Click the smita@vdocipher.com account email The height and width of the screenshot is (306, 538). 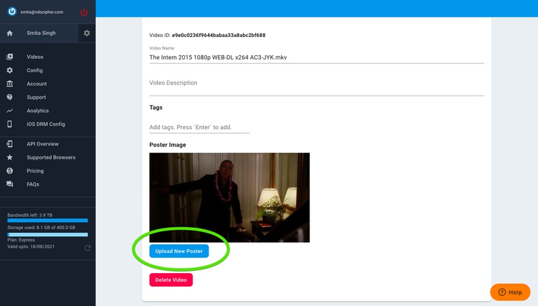pos(42,12)
